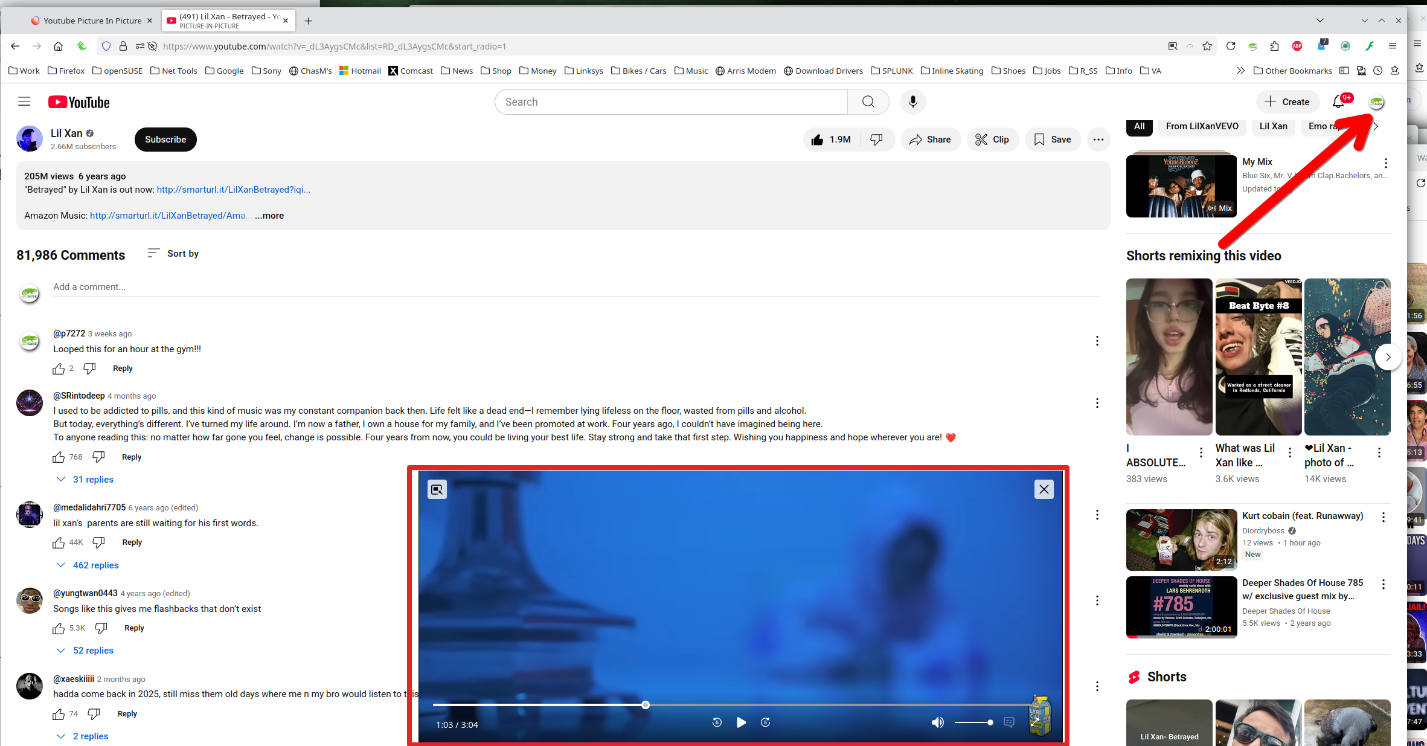Return mini player to tab icon
The image size is (1427, 746).
point(437,489)
